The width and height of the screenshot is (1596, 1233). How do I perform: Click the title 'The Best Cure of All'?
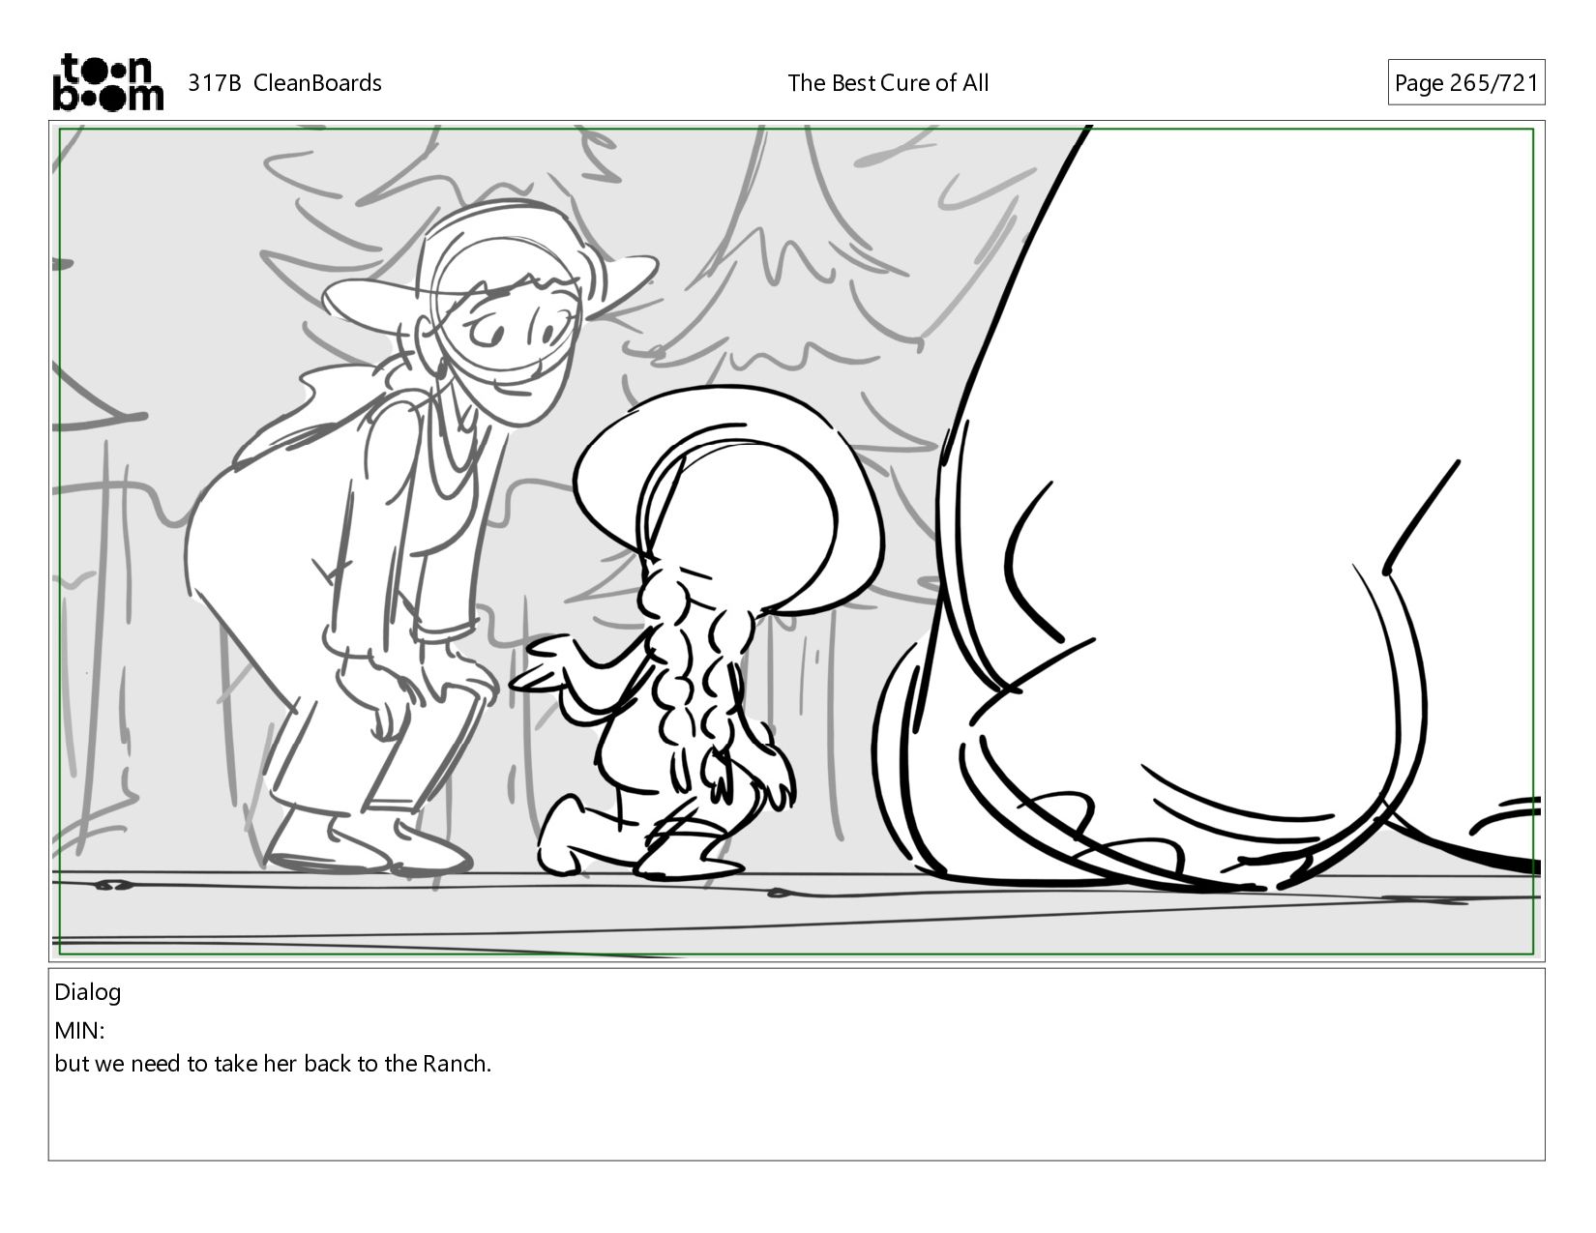[888, 83]
